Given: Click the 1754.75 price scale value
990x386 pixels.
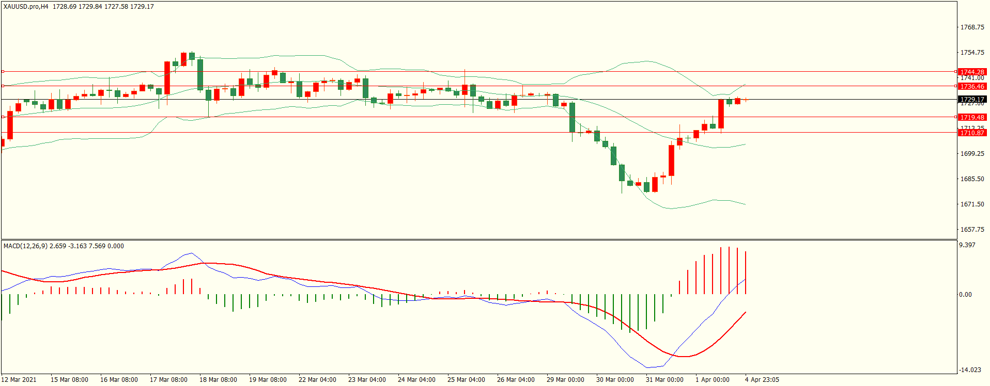Looking at the screenshot, I should [972, 53].
